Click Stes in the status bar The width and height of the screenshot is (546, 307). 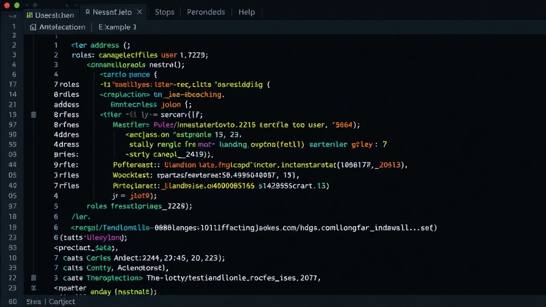(34, 302)
